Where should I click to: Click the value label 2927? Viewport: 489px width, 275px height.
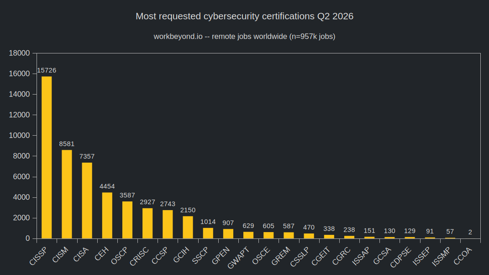(147, 202)
